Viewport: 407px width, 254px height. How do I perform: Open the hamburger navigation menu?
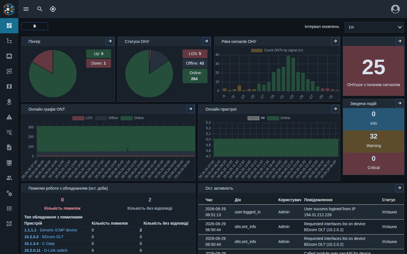pyautogui.click(x=26, y=9)
